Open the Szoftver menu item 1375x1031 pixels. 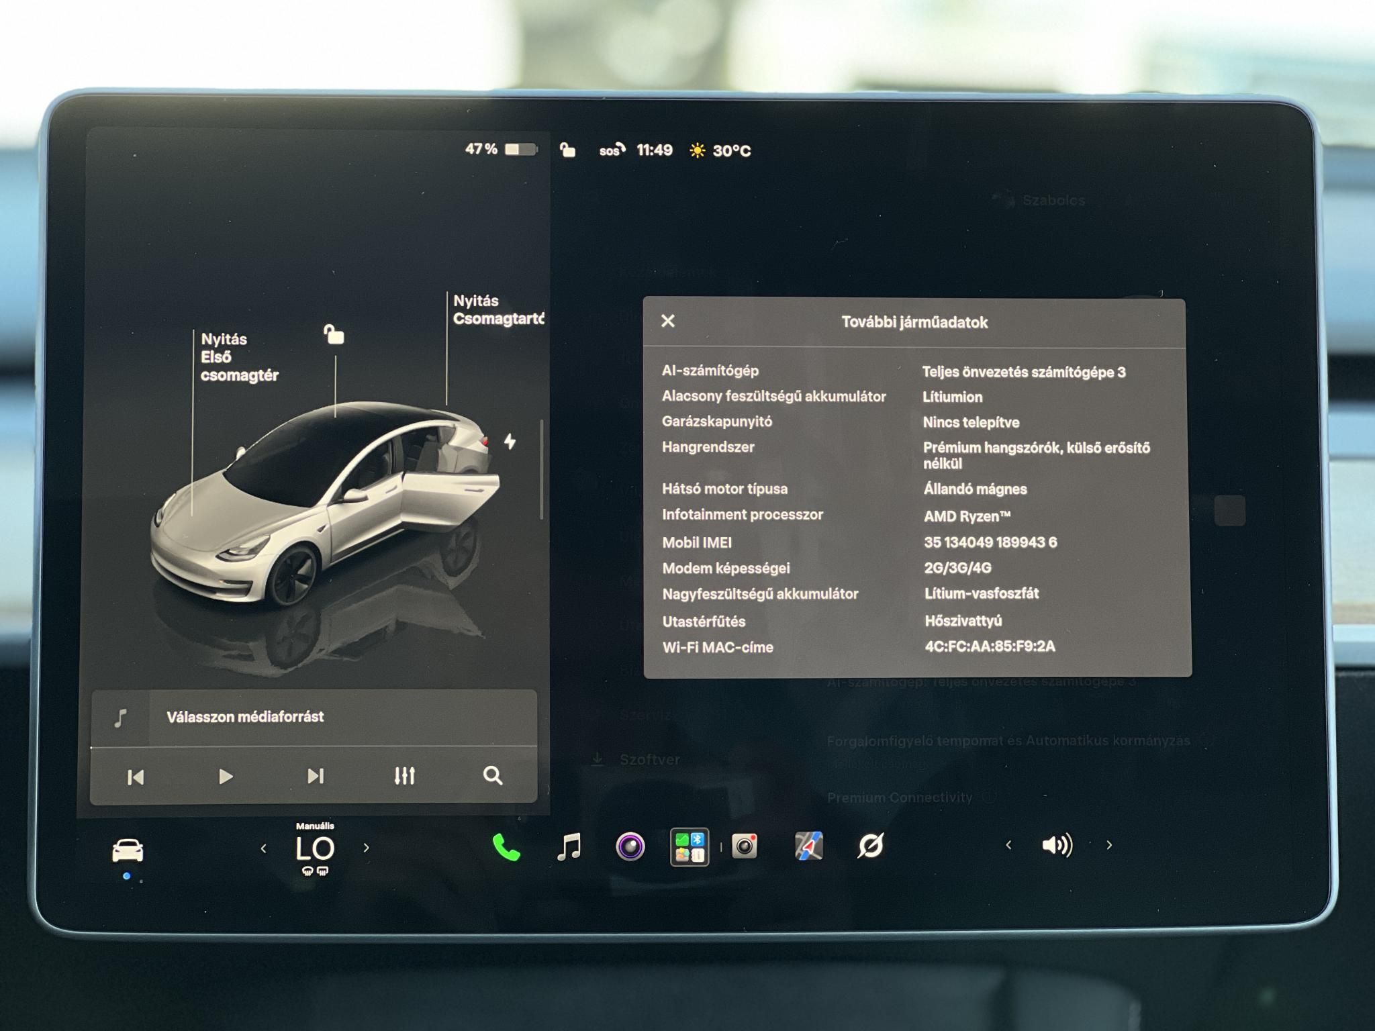(x=650, y=759)
